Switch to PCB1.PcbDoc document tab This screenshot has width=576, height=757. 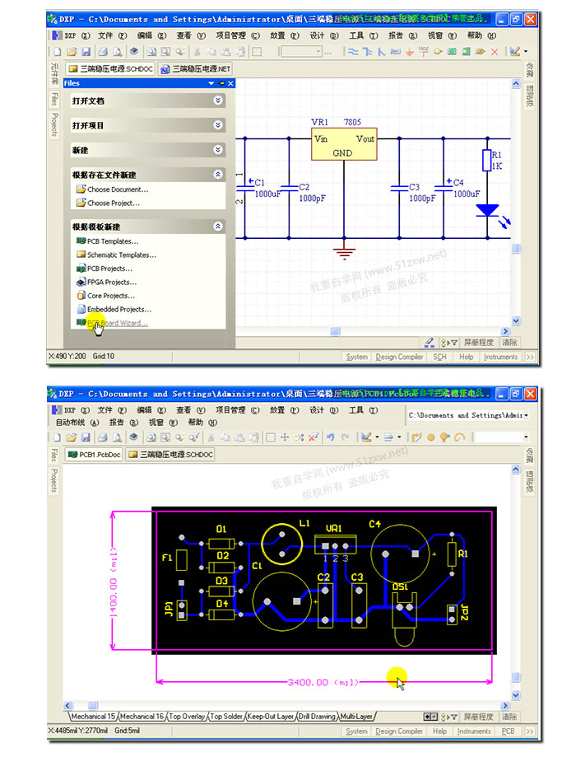point(94,455)
